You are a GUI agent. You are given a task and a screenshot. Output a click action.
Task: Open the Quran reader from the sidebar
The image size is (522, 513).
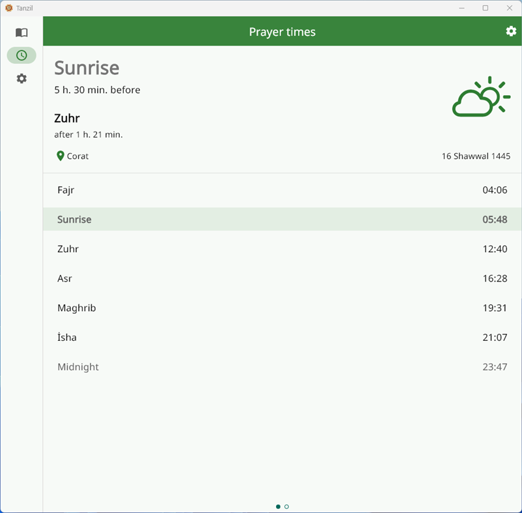21,31
